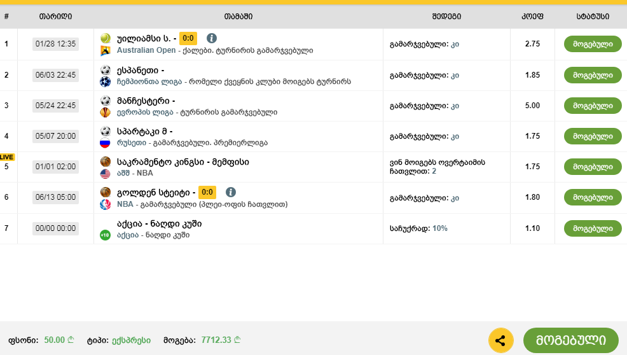The height and width of the screenshot is (355, 627).
Task: Open info icon next to გოლდენ სტეიტი
Action: (231, 192)
